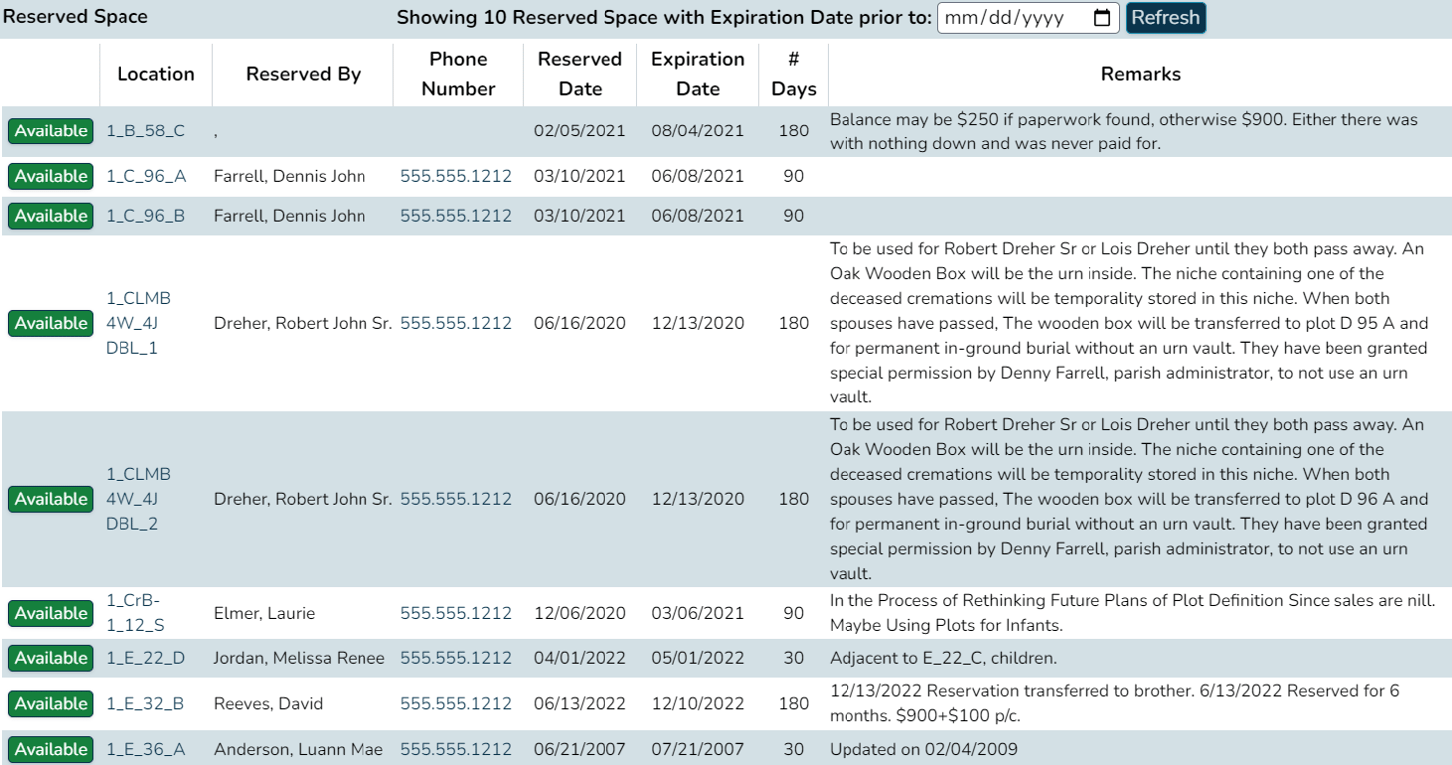Open the 1_CLMB 4W_4J DBL_1 location link
1452x765 pixels.
coord(138,323)
